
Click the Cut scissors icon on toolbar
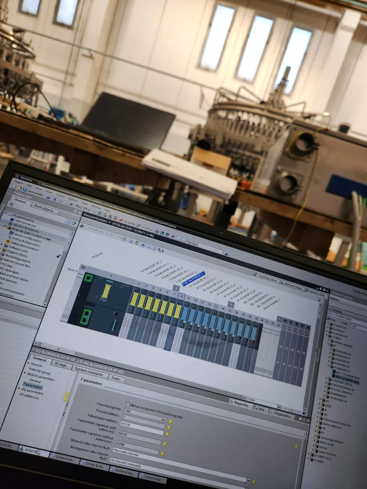[x=55, y=199]
